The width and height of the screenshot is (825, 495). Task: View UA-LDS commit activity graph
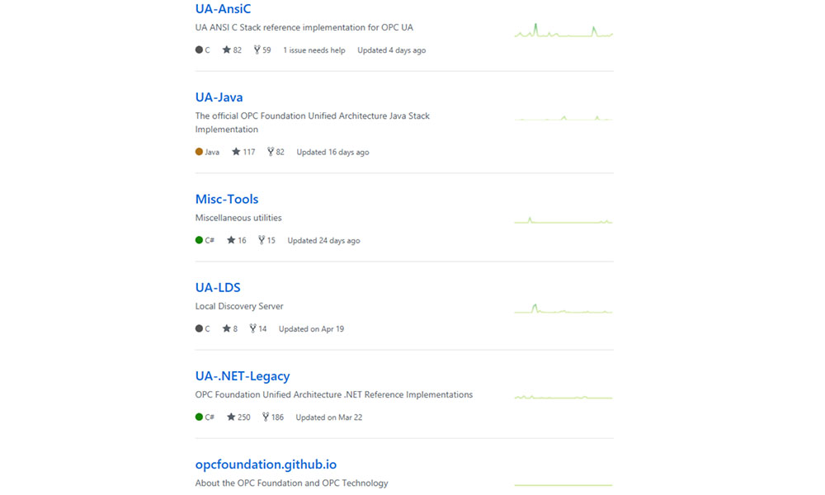click(563, 309)
